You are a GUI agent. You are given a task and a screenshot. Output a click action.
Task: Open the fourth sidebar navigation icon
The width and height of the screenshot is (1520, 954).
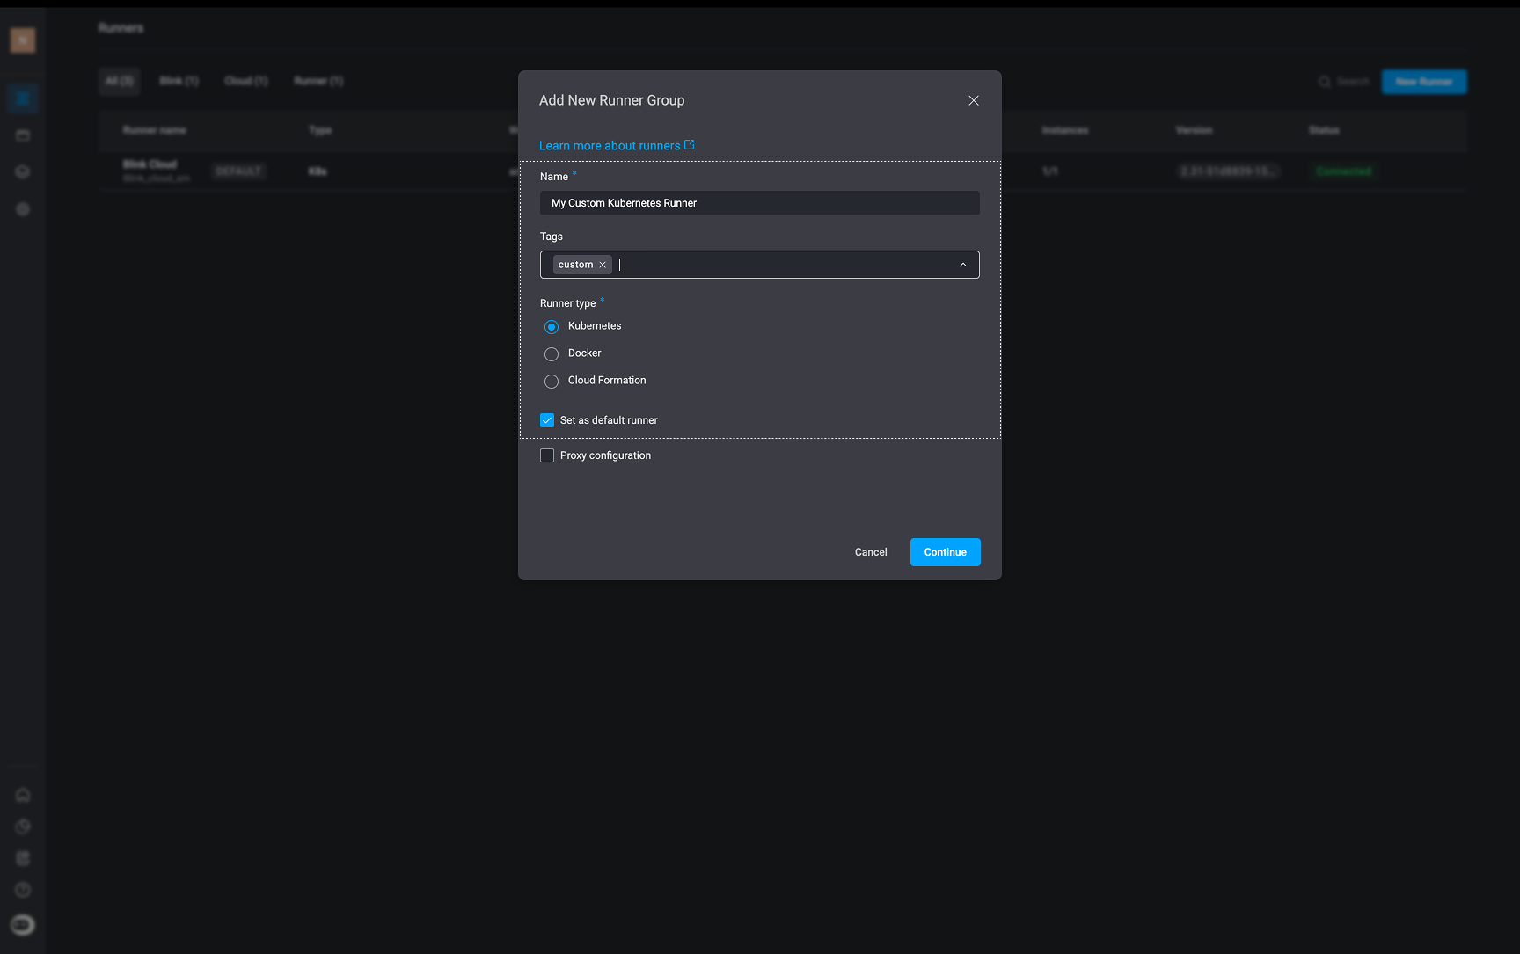(x=23, y=209)
